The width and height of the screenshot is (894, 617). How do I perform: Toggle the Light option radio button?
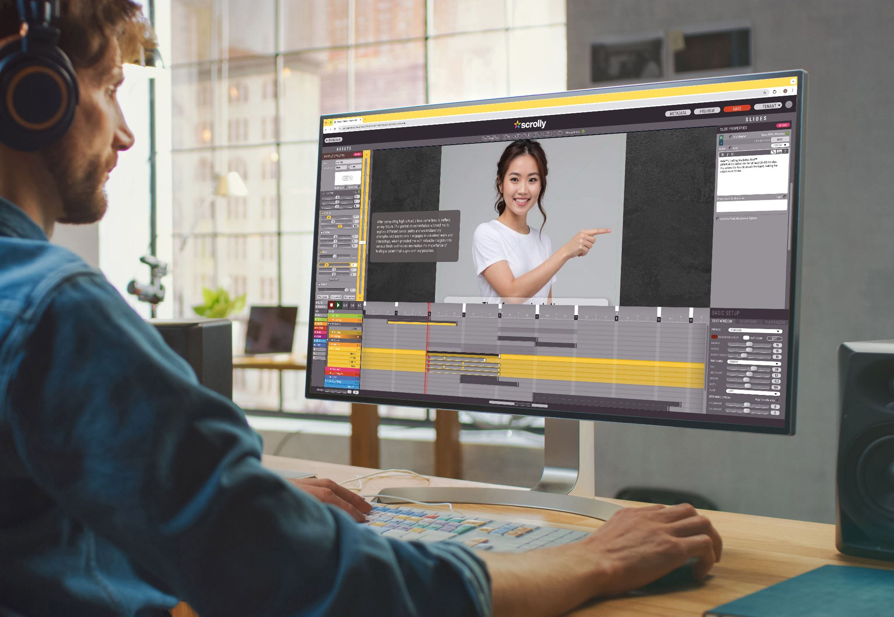[785, 197]
